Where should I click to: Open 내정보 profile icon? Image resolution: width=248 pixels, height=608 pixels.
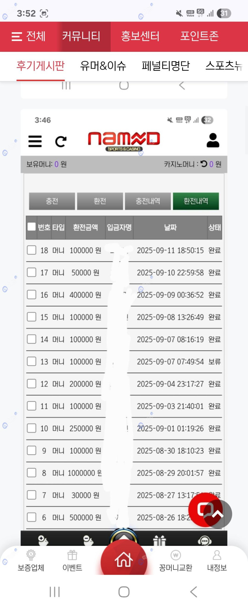tap(217, 555)
